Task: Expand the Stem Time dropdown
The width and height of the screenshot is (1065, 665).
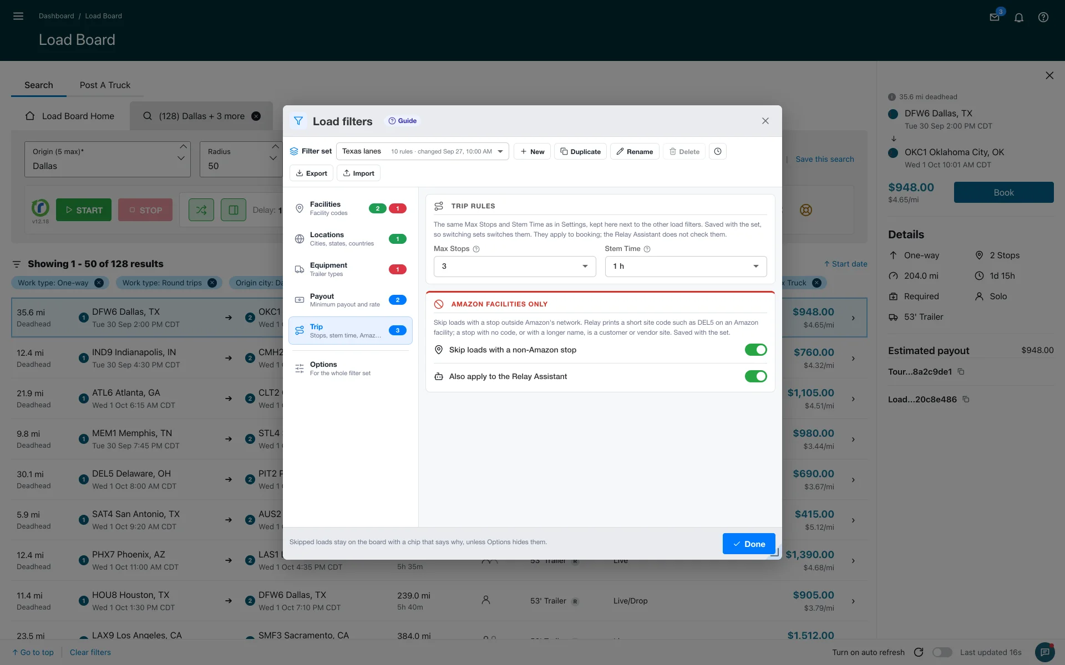Action: click(x=686, y=267)
